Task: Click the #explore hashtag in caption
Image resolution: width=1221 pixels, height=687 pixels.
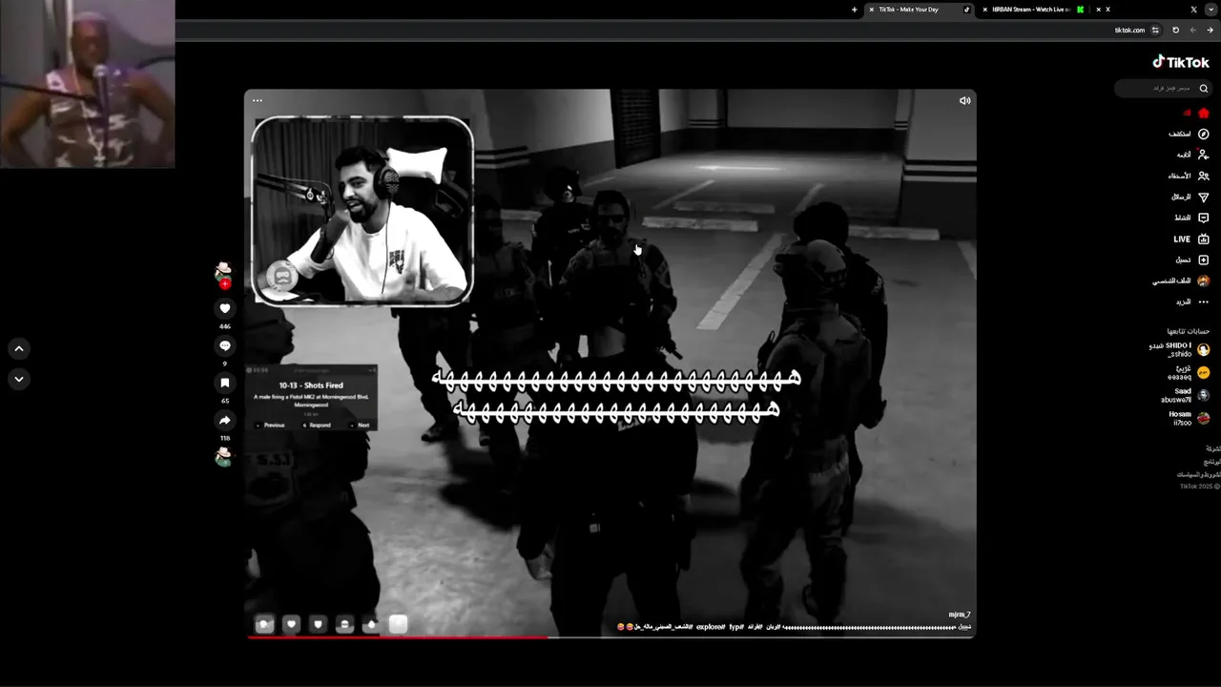Action: click(711, 627)
